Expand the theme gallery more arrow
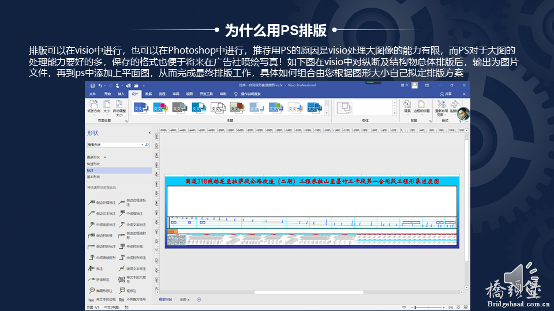The height and width of the screenshot is (311, 554). [x=327, y=114]
